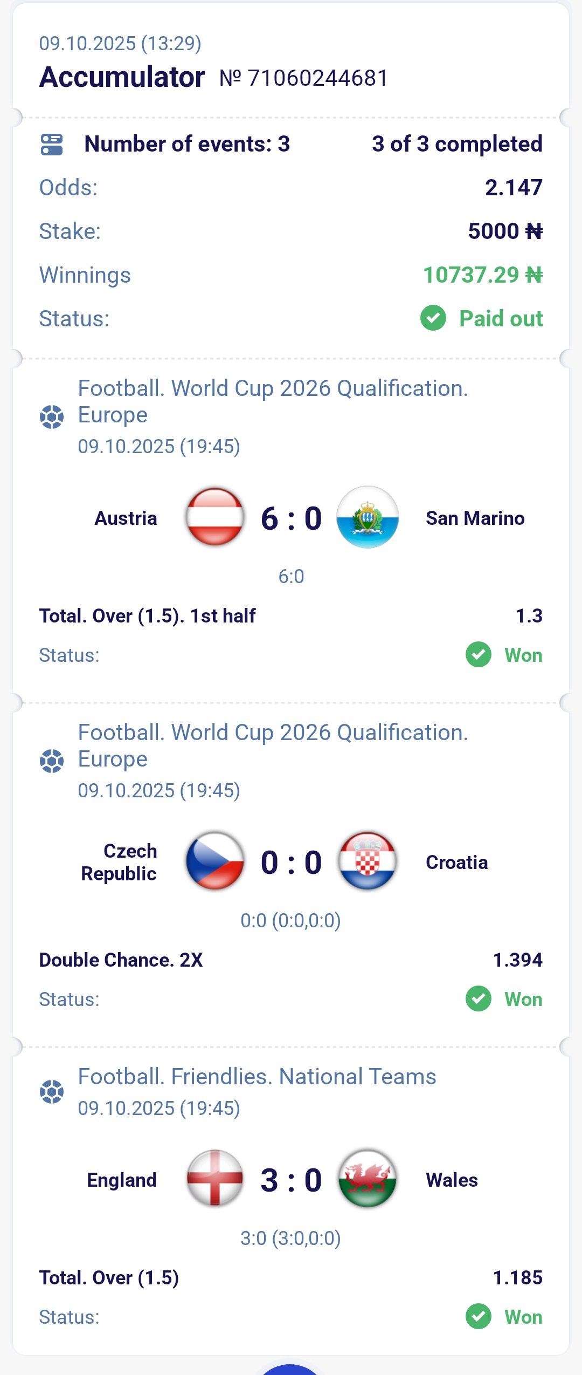Tap the Wales dragon flag icon
Image resolution: width=582 pixels, height=1375 pixels.
368,1179
